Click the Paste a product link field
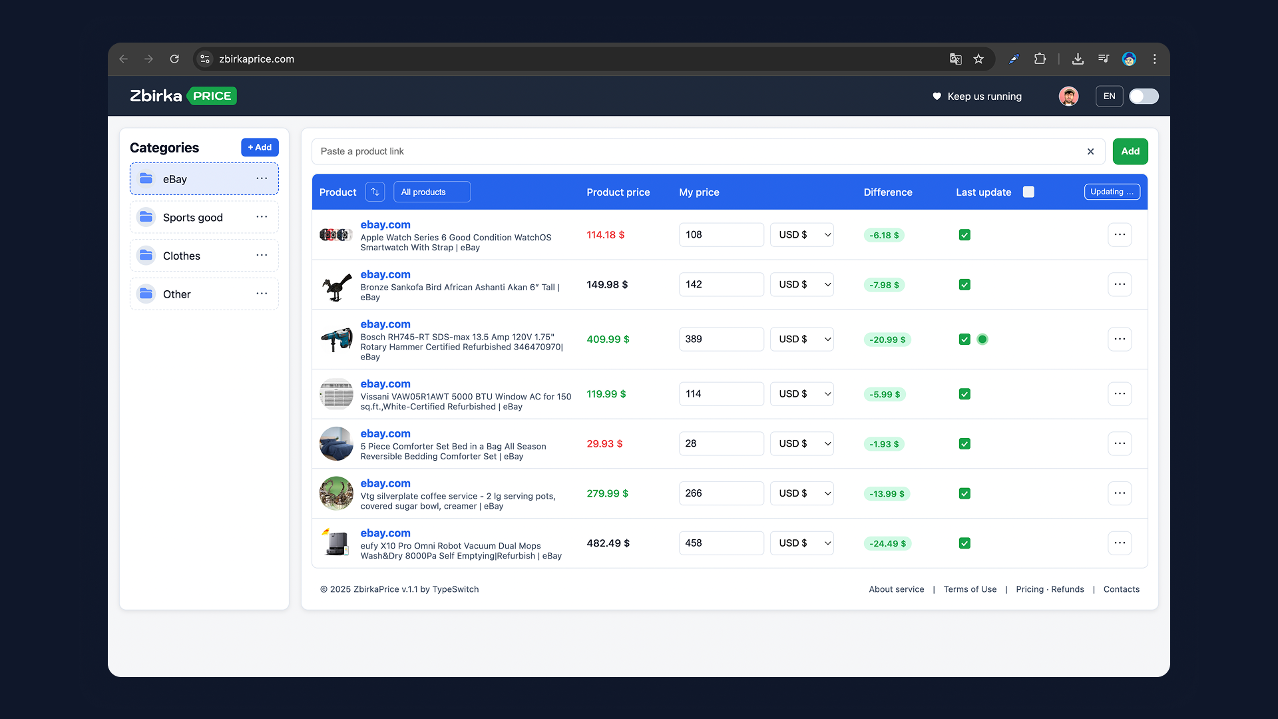The width and height of the screenshot is (1278, 719). point(708,152)
